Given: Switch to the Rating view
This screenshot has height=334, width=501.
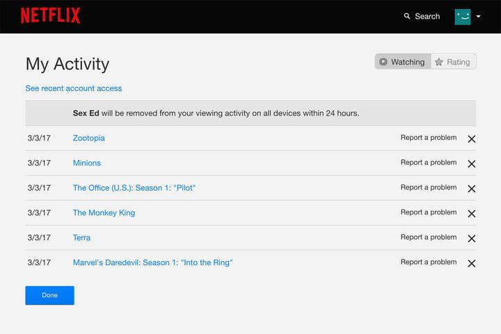Looking at the screenshot, I should 453,62.
